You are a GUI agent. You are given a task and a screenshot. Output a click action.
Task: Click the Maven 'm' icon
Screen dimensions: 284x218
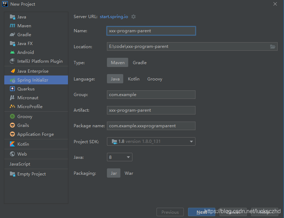pos(12,26)
